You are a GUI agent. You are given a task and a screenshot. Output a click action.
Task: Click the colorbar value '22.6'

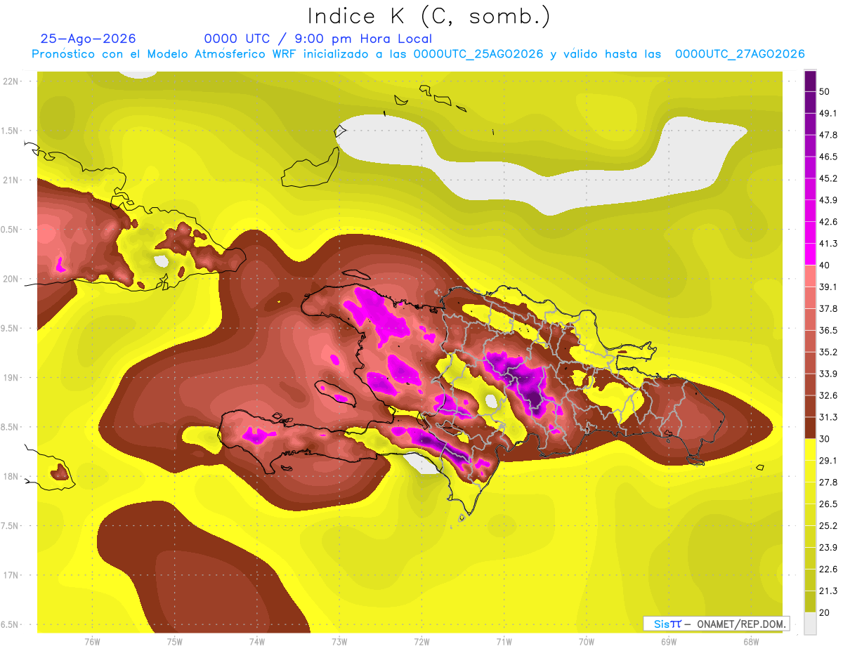(x=828, y=570)
